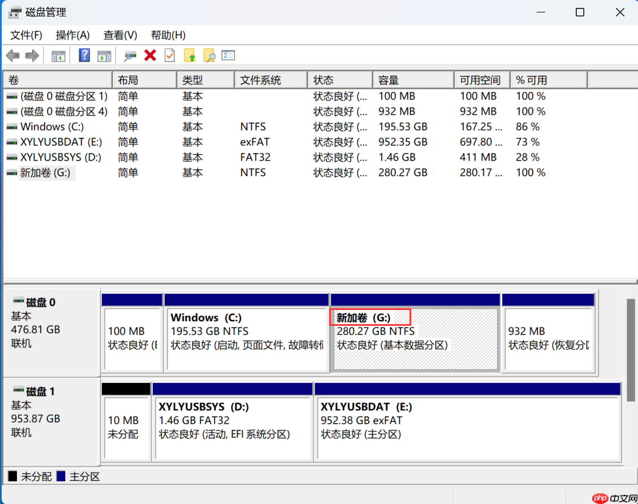The image size is (638, 504).
Task: Click the Back navigation arrow icon
Action: coord(12,55)
